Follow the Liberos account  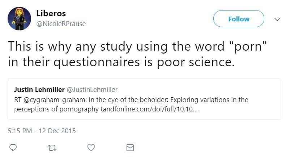point(239,19)
